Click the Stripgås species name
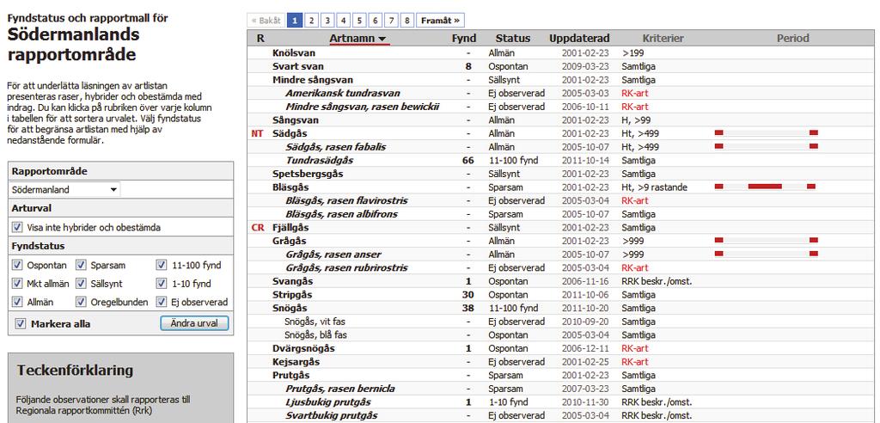This screenshot has width=880, height=423. [292, 295]
